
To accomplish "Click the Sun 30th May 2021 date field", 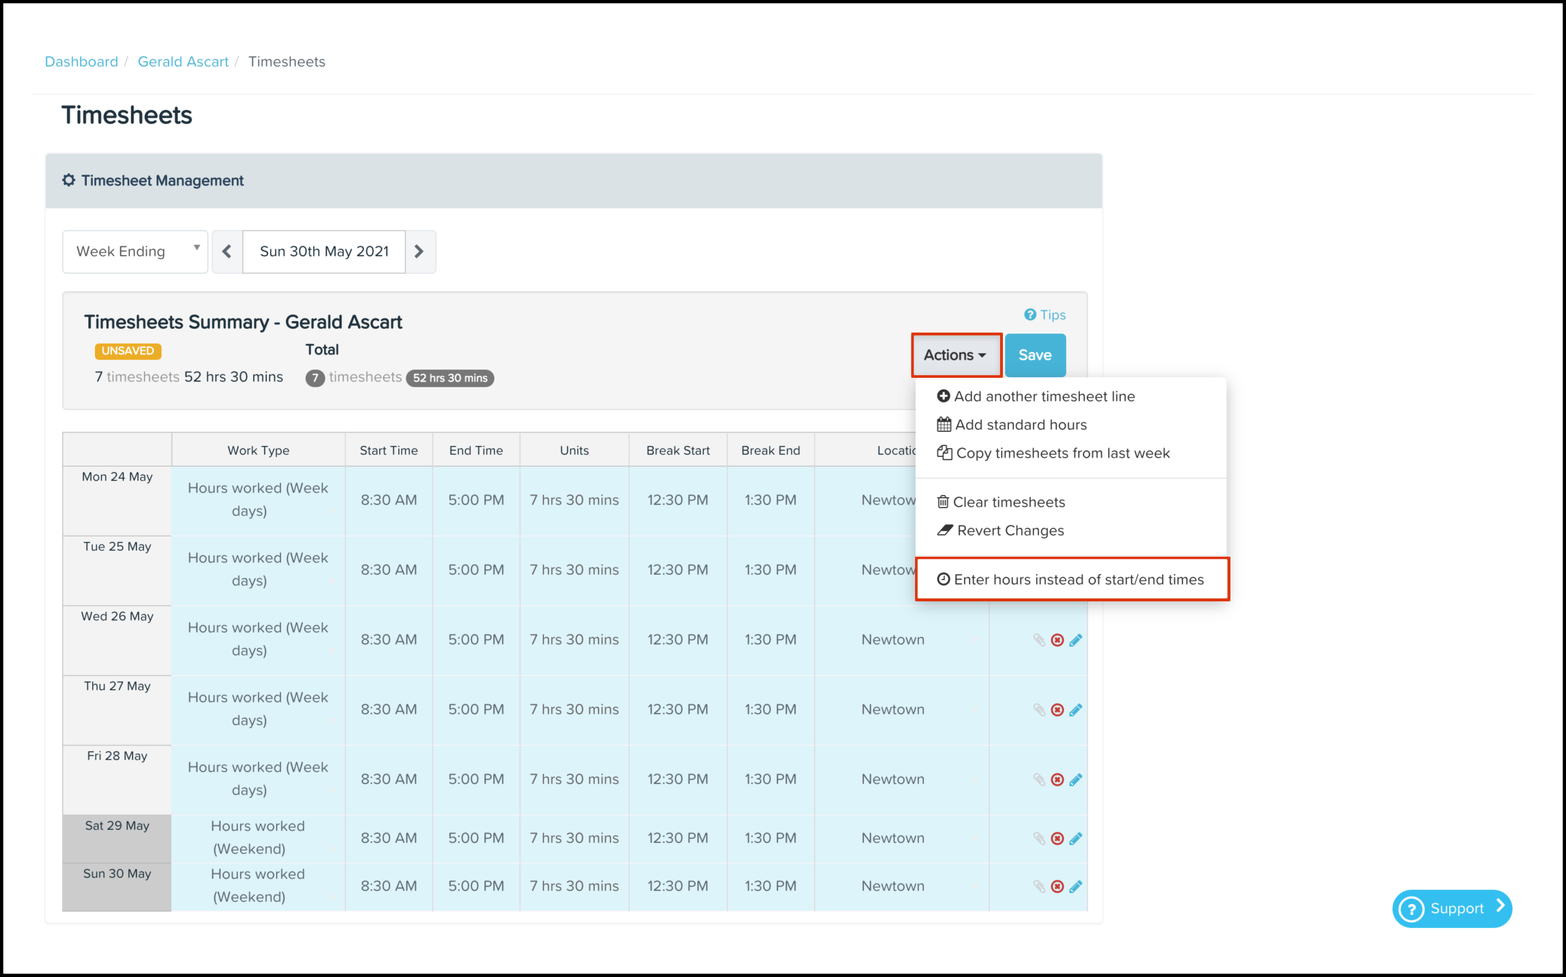I will click(324, 251).
